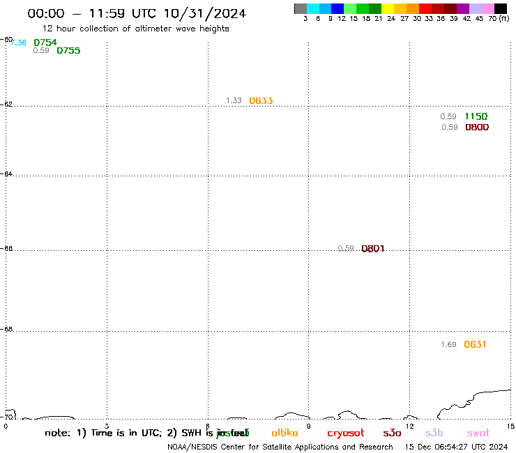Viewport: 516px width, 453px height.
Task: Click the blue 7.36 wave height value
Action: (x=18, y=43)
